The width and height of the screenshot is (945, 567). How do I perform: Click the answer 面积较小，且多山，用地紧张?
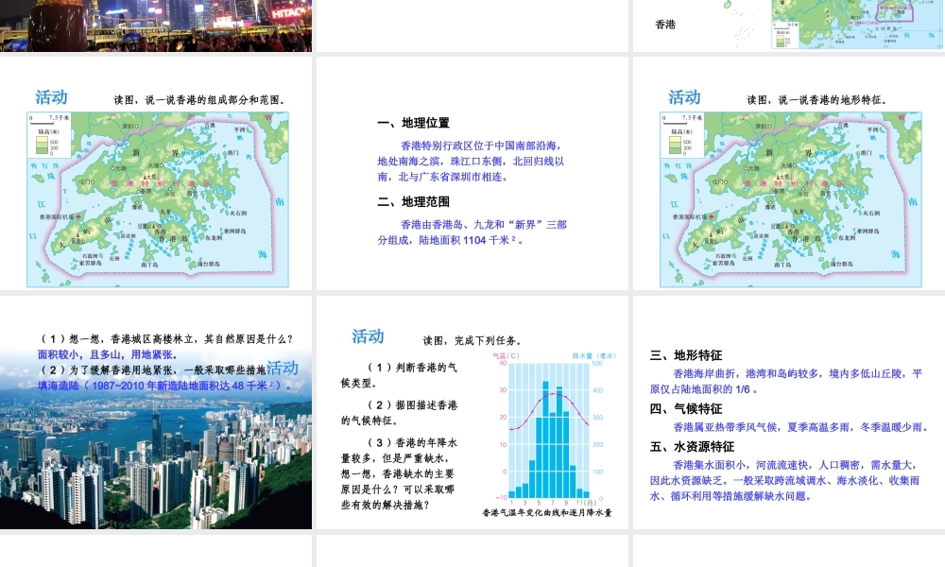click(x=108, y=355)
